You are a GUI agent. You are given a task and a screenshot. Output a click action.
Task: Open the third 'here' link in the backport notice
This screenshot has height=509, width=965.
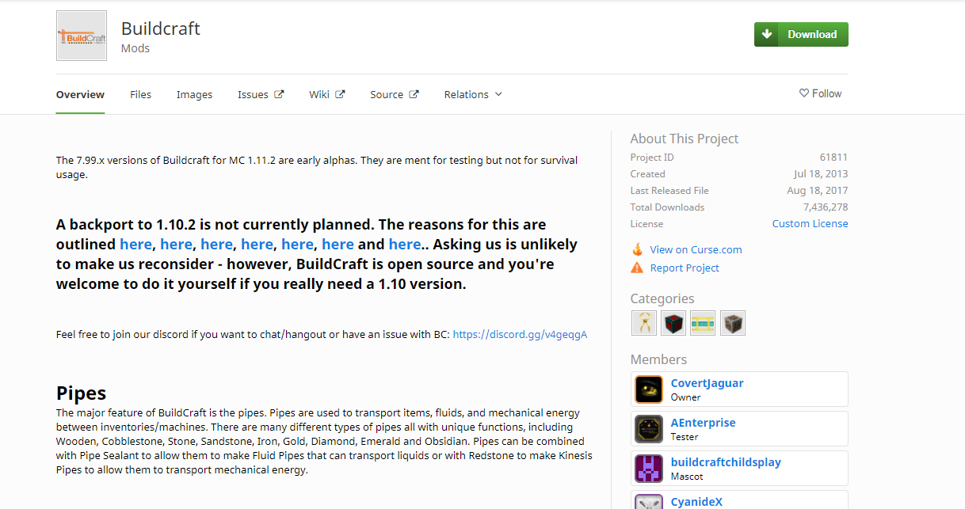click(x=216, y=245)
